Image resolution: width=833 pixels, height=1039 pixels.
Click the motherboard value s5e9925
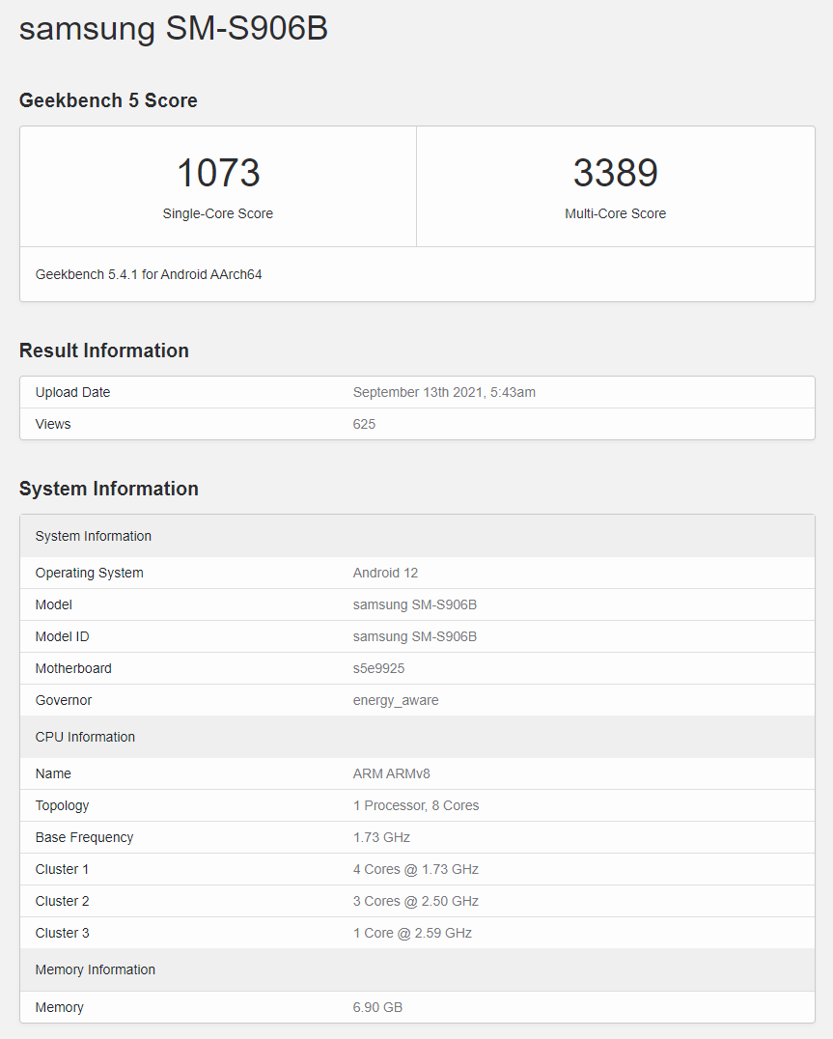click(x=378, y=668)
